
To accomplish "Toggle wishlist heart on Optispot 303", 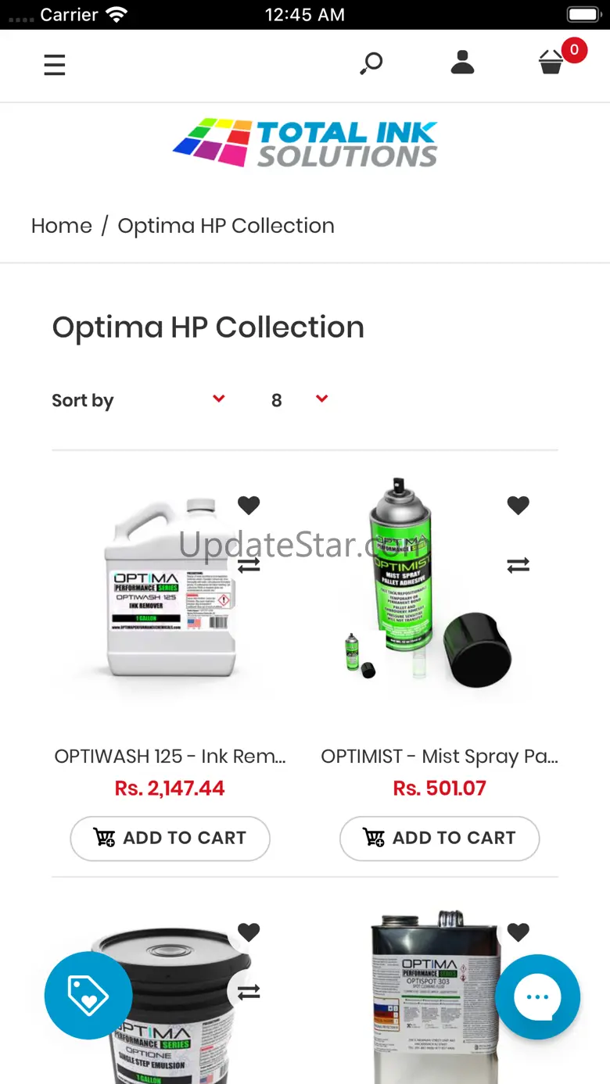I will pos(518,932).
